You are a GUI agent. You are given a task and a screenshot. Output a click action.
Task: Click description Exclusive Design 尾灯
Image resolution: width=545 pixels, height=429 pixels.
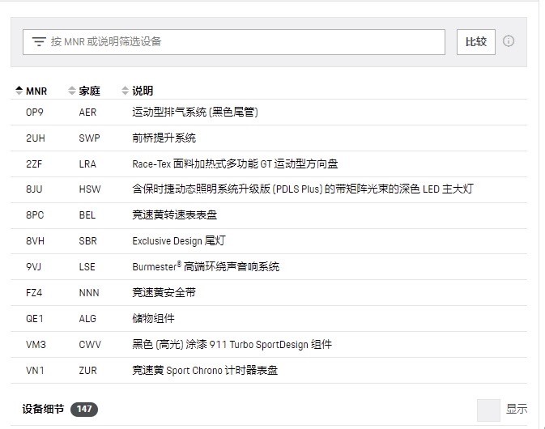pos(179,240)
